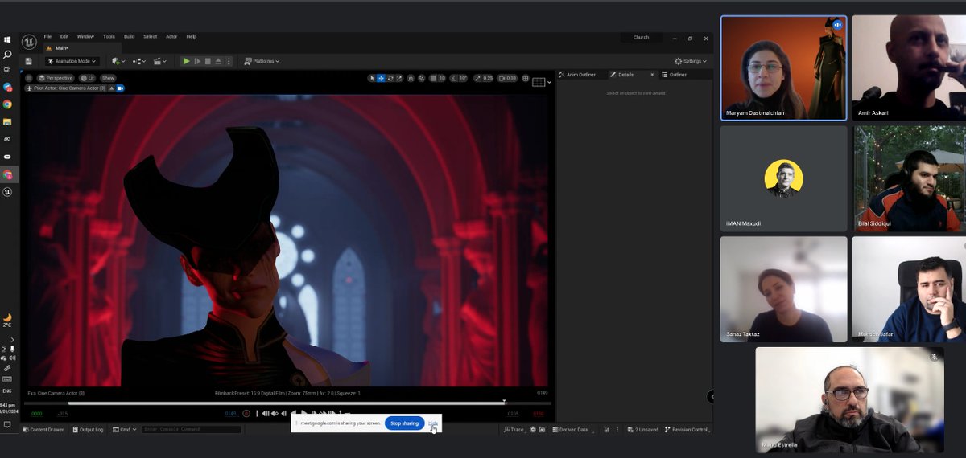
Task: Click the Skip/advance frame toolbar icon
Action: click(197, 61)
